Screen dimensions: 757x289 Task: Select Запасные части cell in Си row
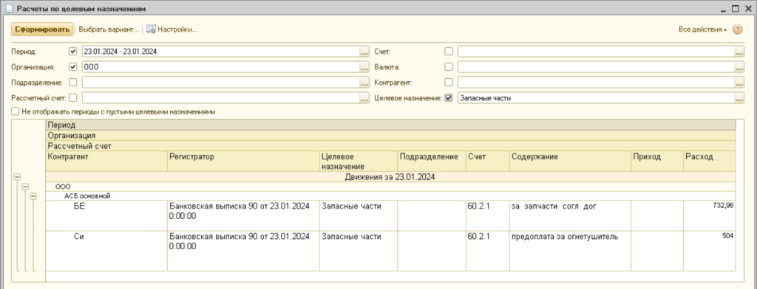pyautogui.click(x=359, y=251)
